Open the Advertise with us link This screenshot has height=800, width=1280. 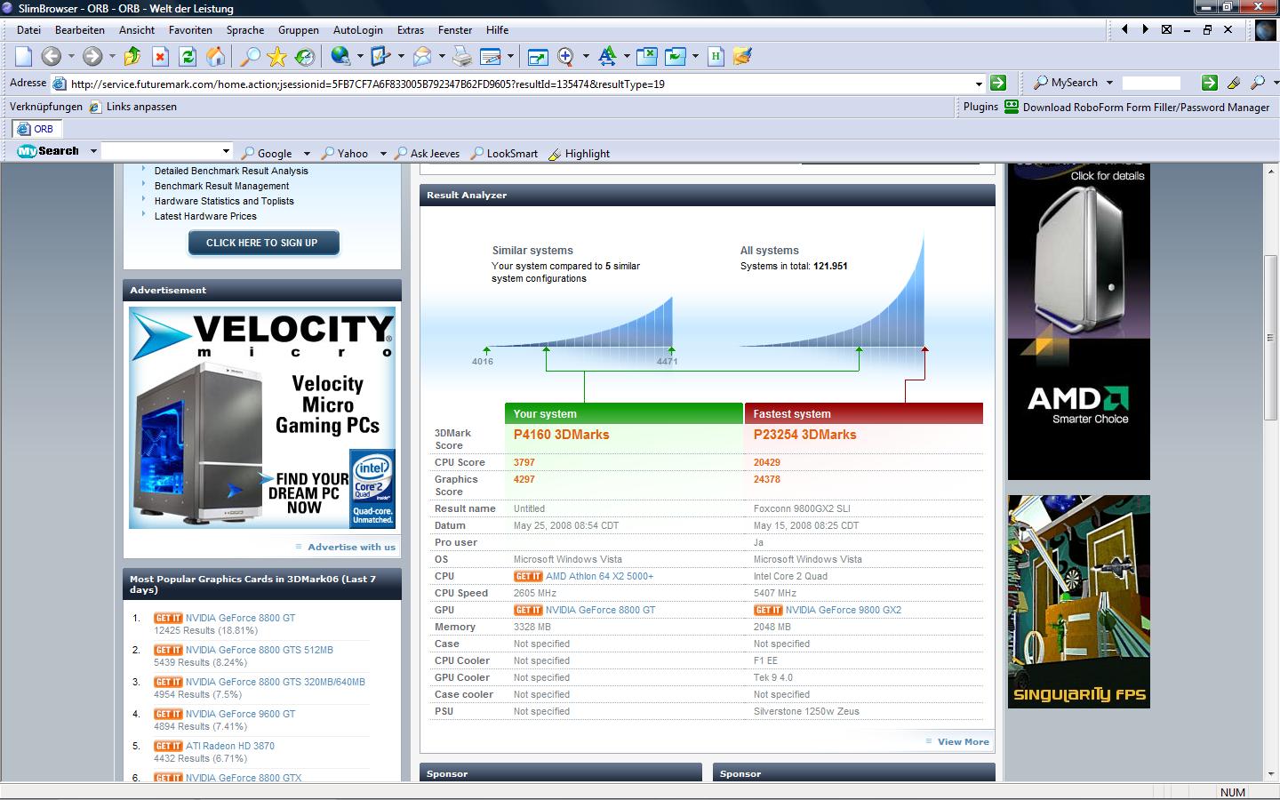[x=351, y=547]
